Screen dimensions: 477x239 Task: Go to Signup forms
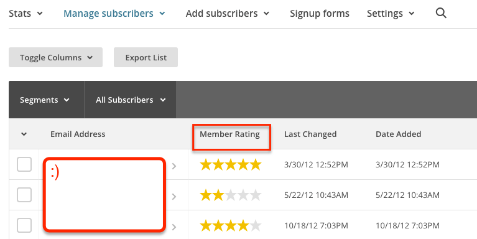coord(320,14)
